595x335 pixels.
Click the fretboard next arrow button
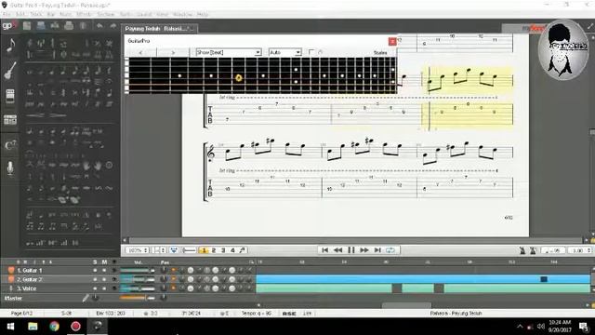(x=173, y=52)
